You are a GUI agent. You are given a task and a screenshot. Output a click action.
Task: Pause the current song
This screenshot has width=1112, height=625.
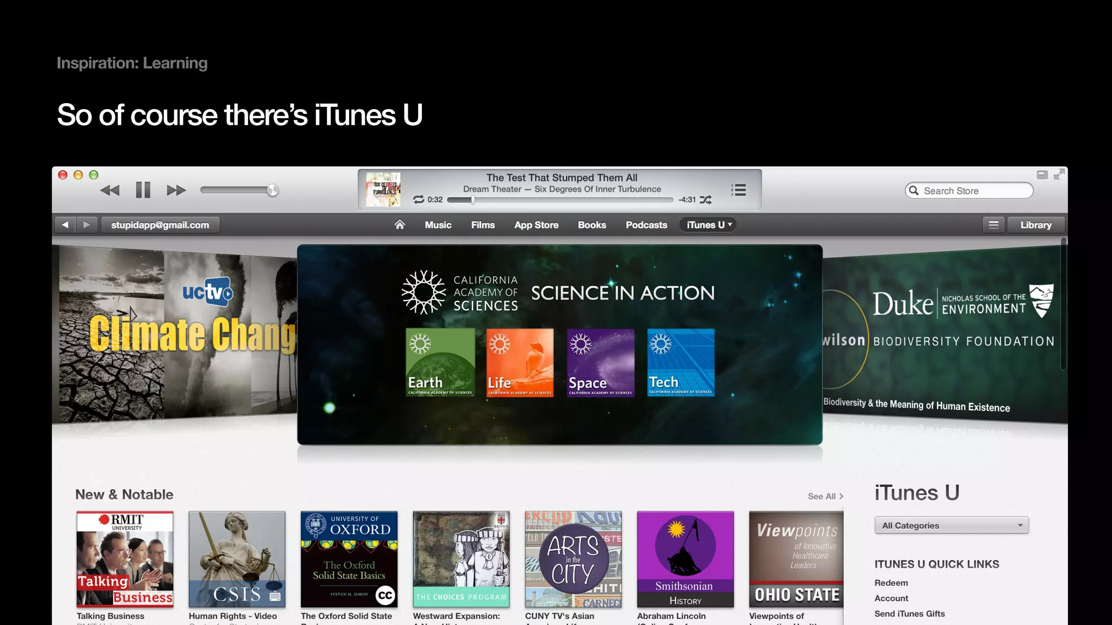tap(143, 190)
